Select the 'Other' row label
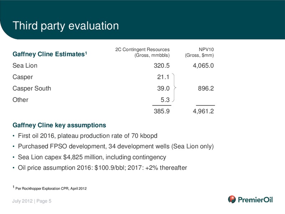This screenshot has height=214, width=285. tap(20, 100)
